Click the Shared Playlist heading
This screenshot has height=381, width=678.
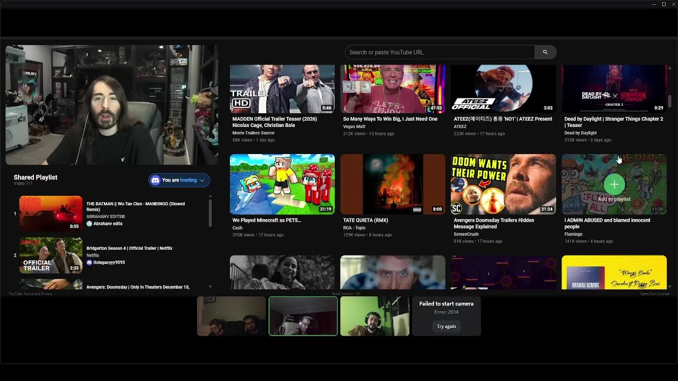pyautogui.click(x=35, y=177)
